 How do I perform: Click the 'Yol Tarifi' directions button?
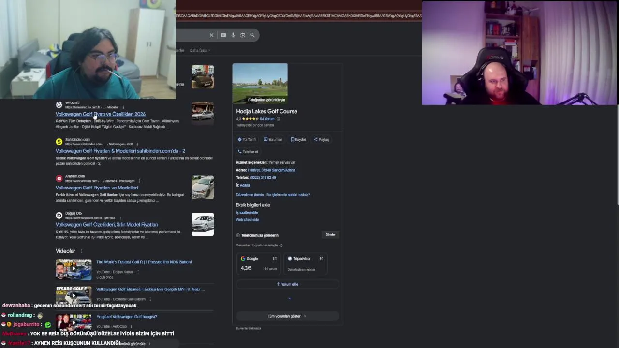click(247, 139)
